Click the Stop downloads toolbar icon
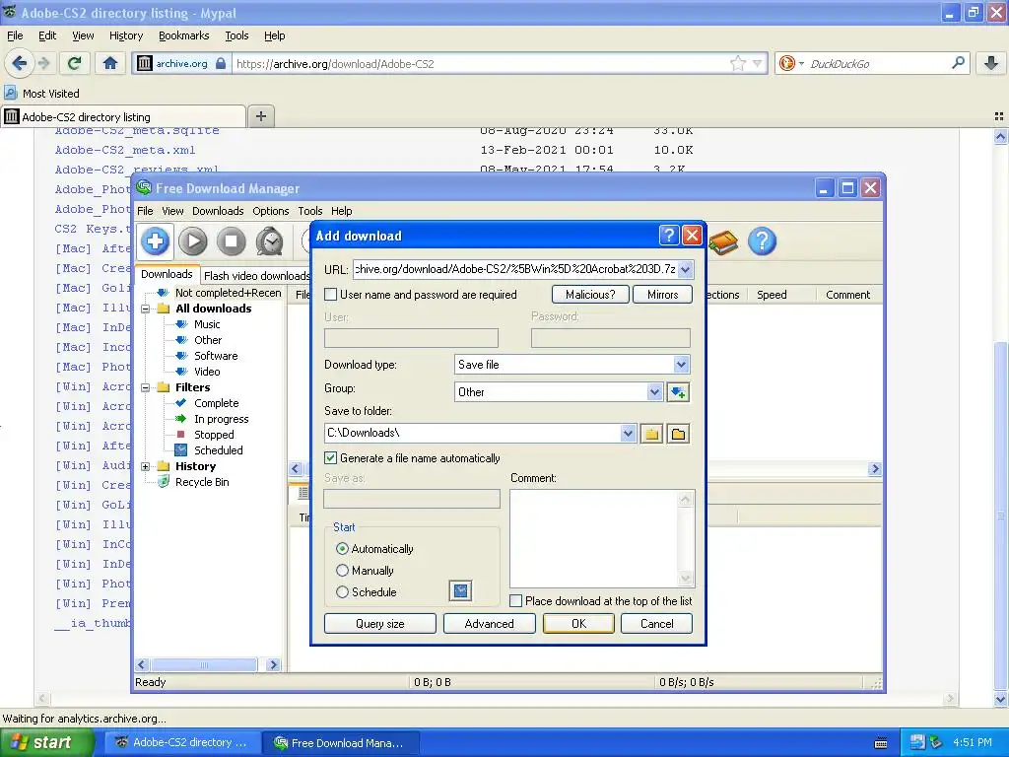 click(x=231, y=241)
